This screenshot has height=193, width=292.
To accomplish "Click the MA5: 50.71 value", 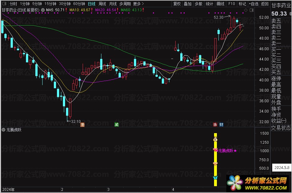I will pyautogui.click(x=55, y=10).
